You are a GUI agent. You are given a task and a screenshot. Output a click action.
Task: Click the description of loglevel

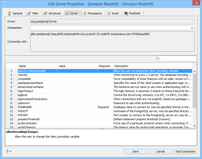153,95
